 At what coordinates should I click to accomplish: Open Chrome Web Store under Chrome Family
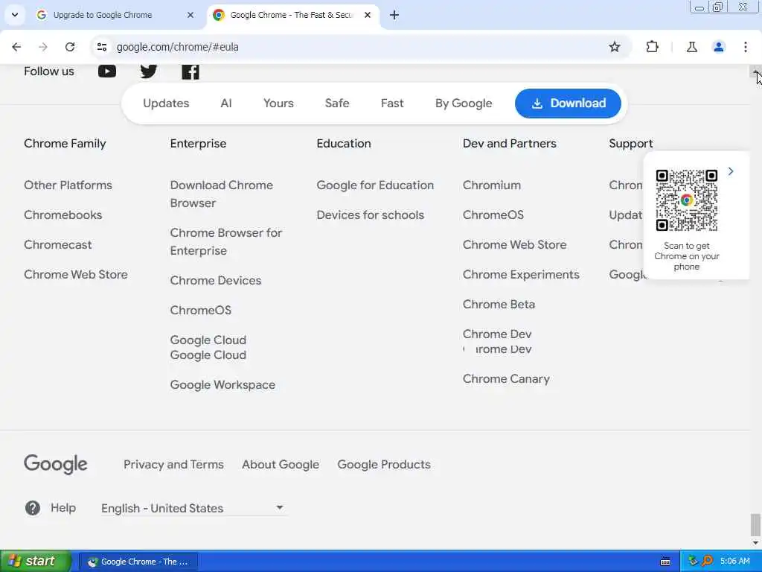(76, 274)
